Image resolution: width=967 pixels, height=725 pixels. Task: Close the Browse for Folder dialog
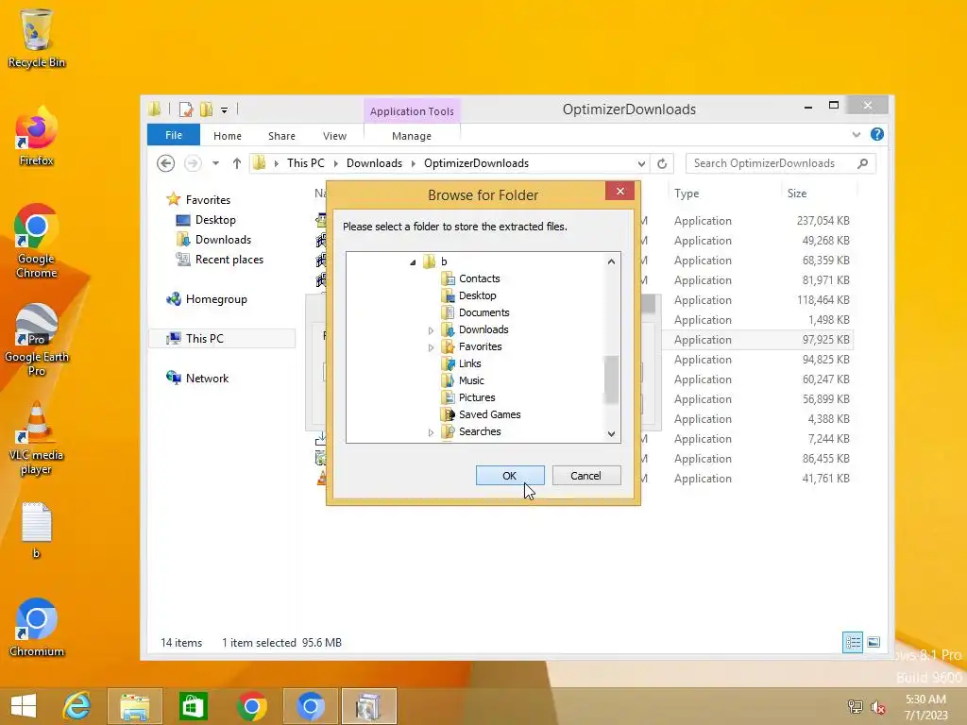(x=620, y=191)
